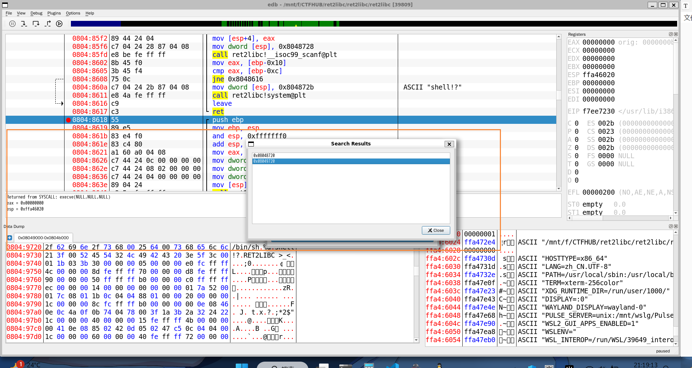
Task: Click the Search Results dialog window icon
Action: pyautogui.click(x=251, y=144)
